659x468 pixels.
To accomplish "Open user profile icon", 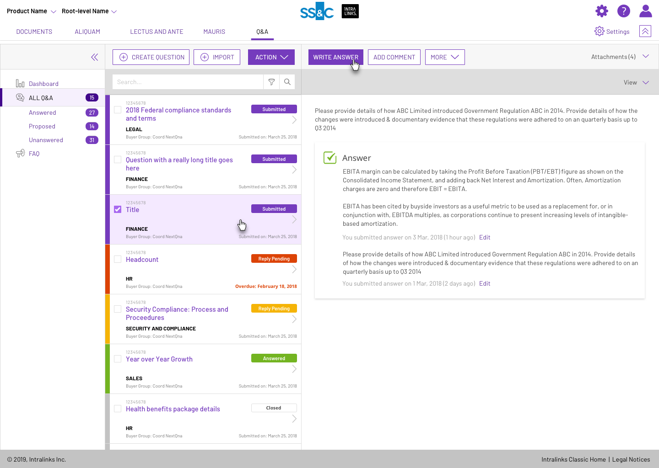I will click(x=646, y=11).
